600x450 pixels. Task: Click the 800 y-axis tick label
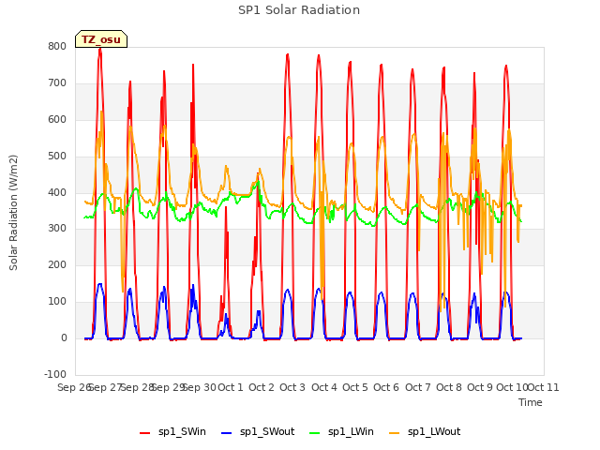click(x=57, y=47)
